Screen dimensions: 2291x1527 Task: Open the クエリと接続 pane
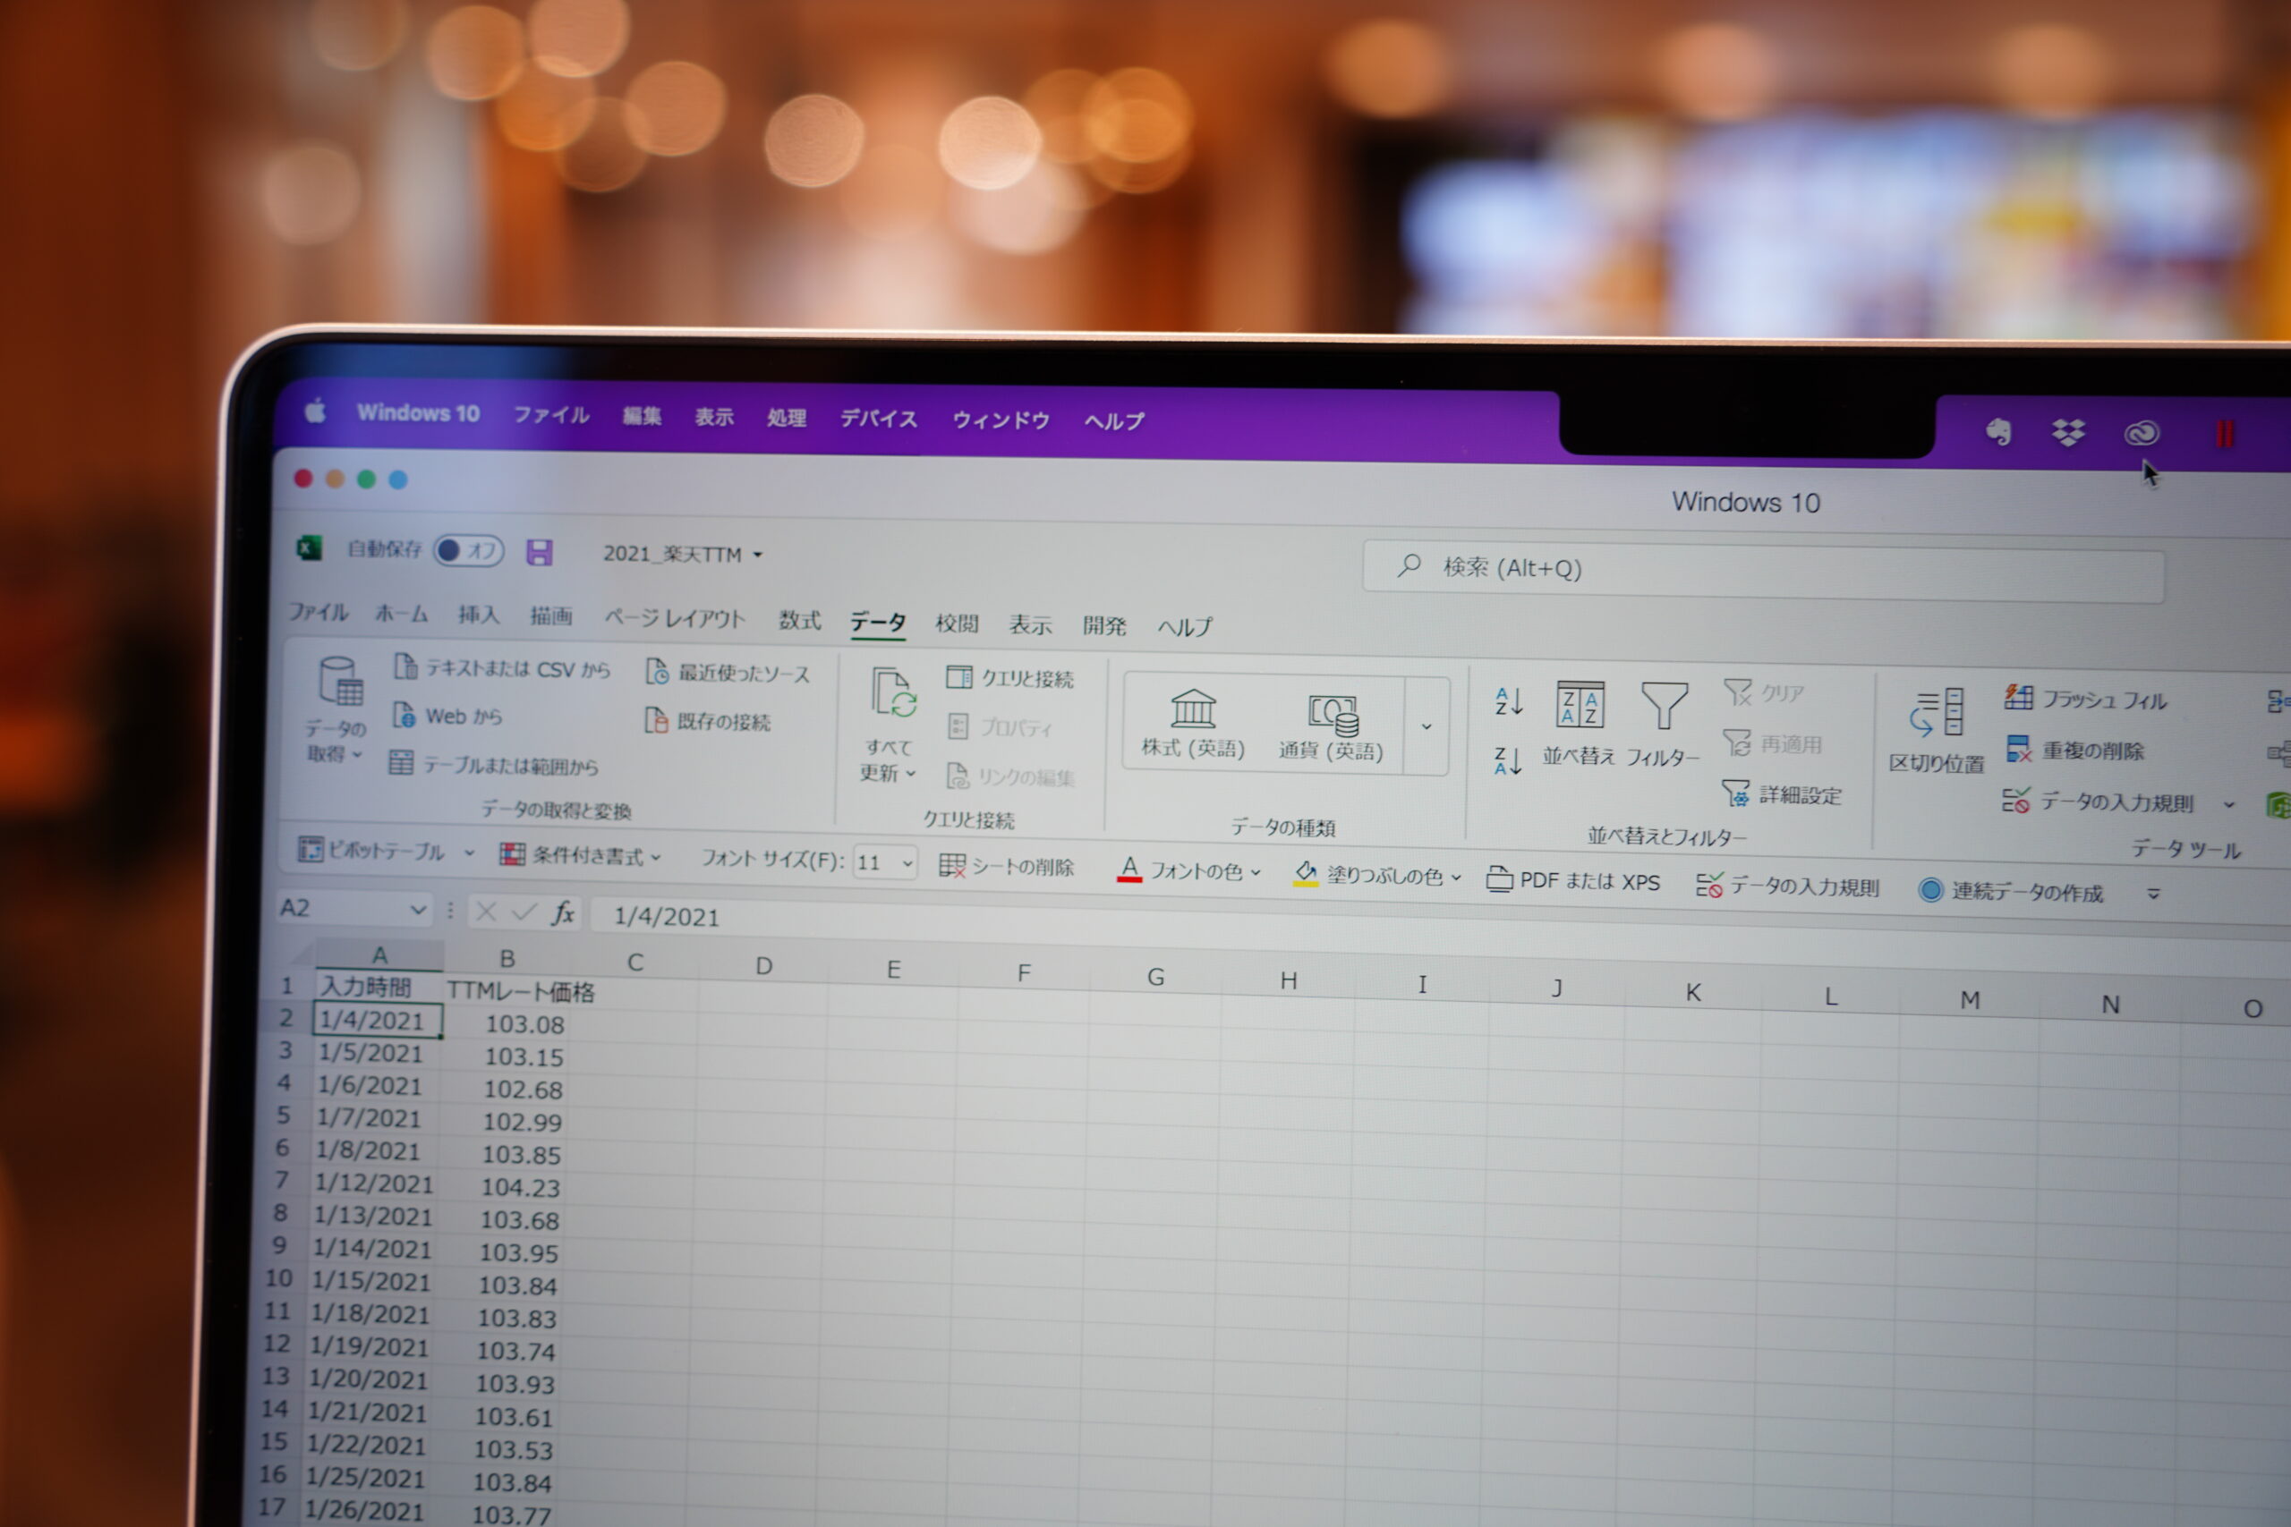pyautogui.click(x=1009, y=678)
